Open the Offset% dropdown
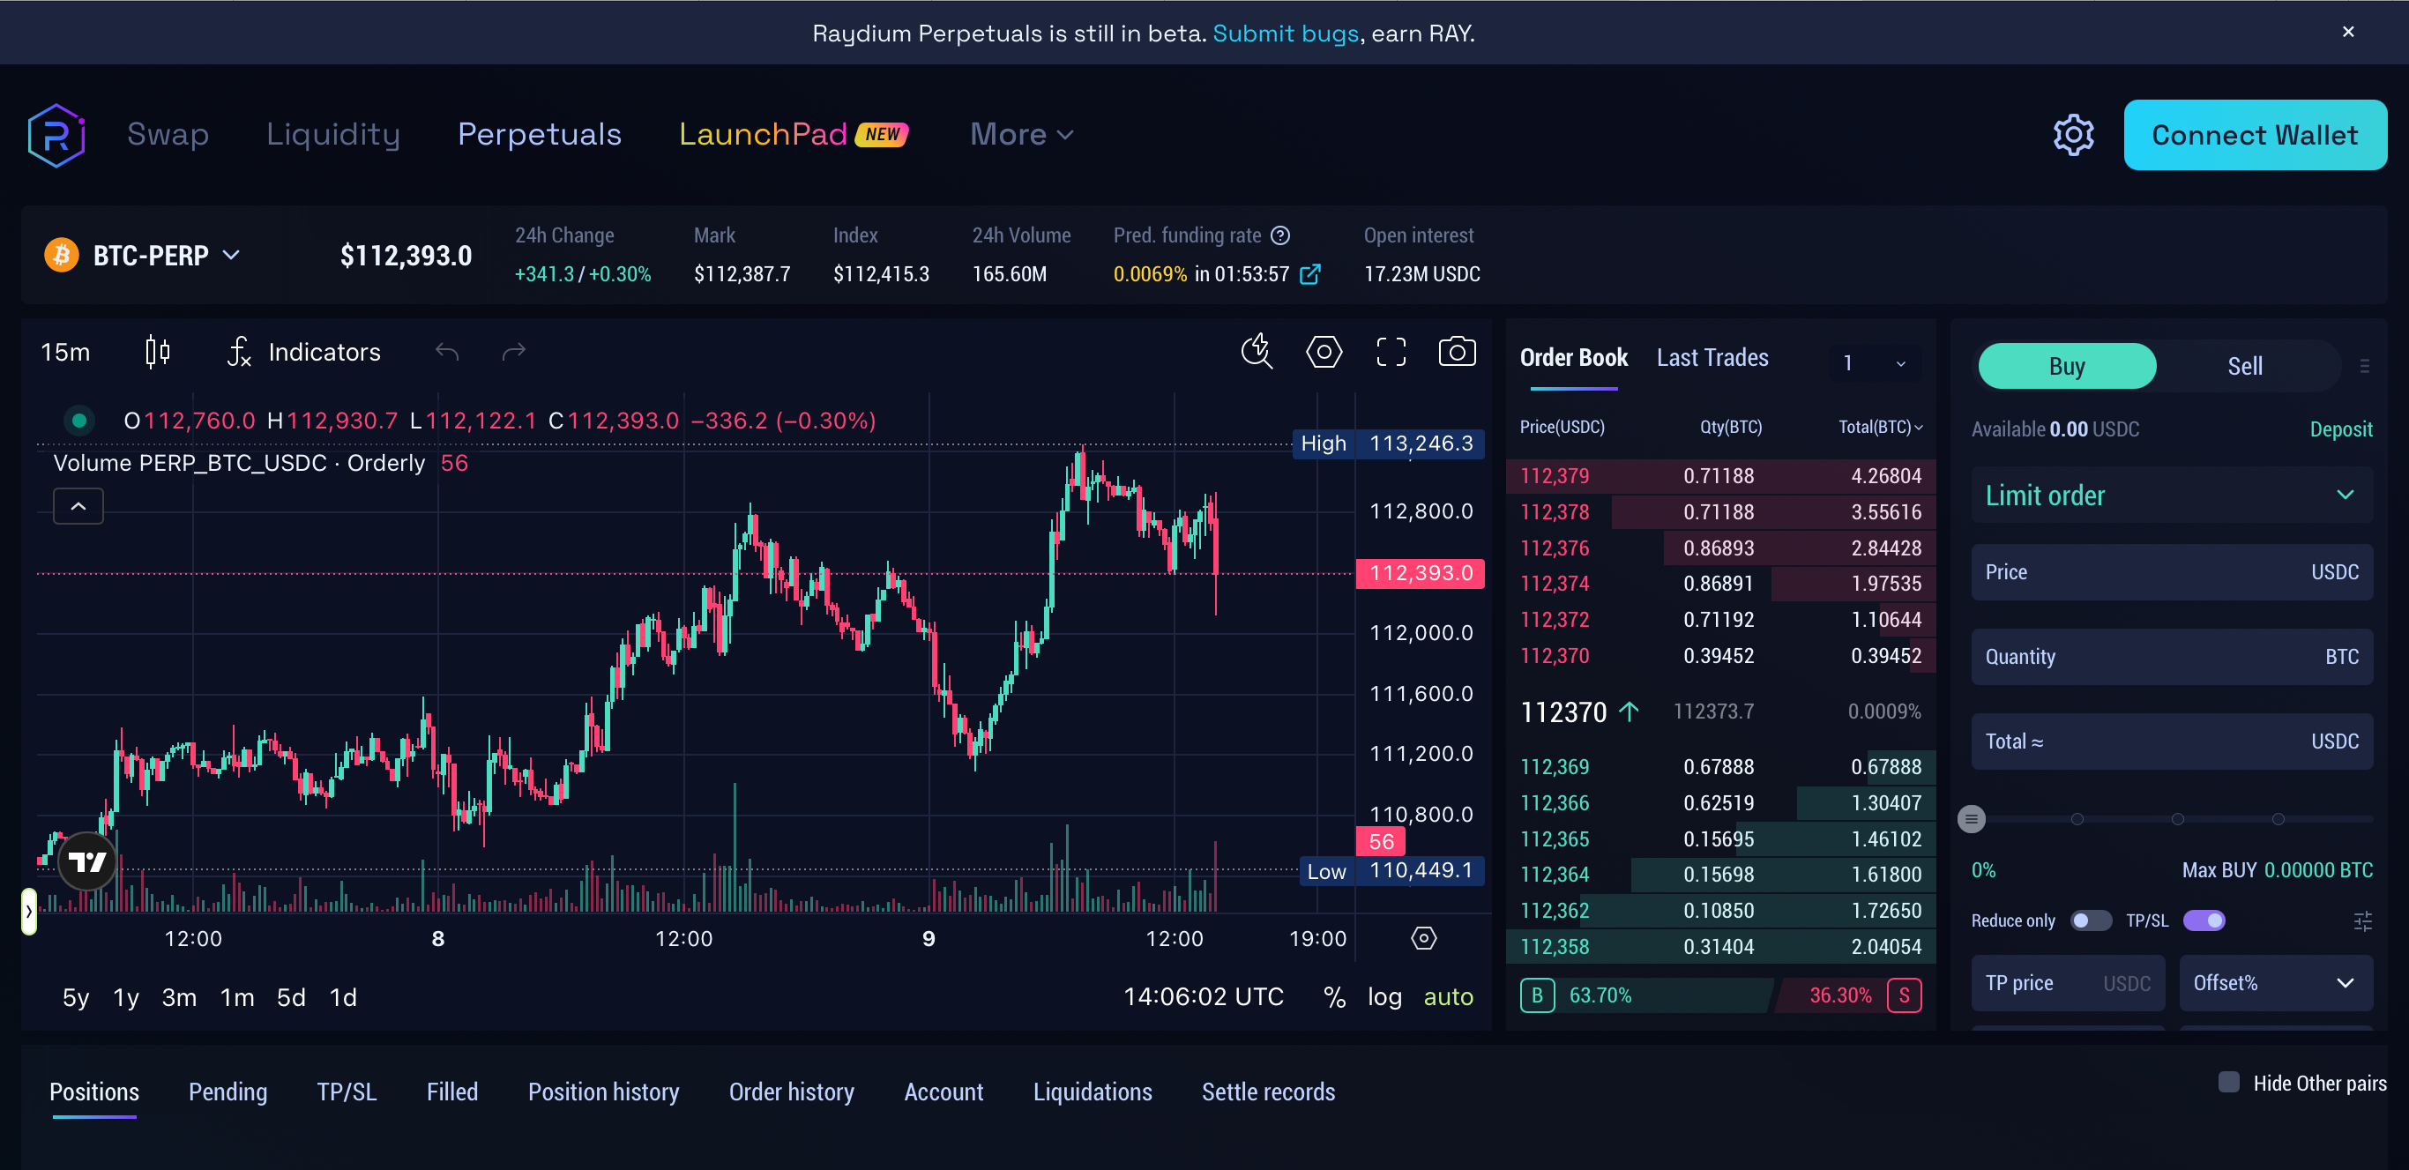The height and width of the screenshot is (1170, 2409). click(2275, 983)
